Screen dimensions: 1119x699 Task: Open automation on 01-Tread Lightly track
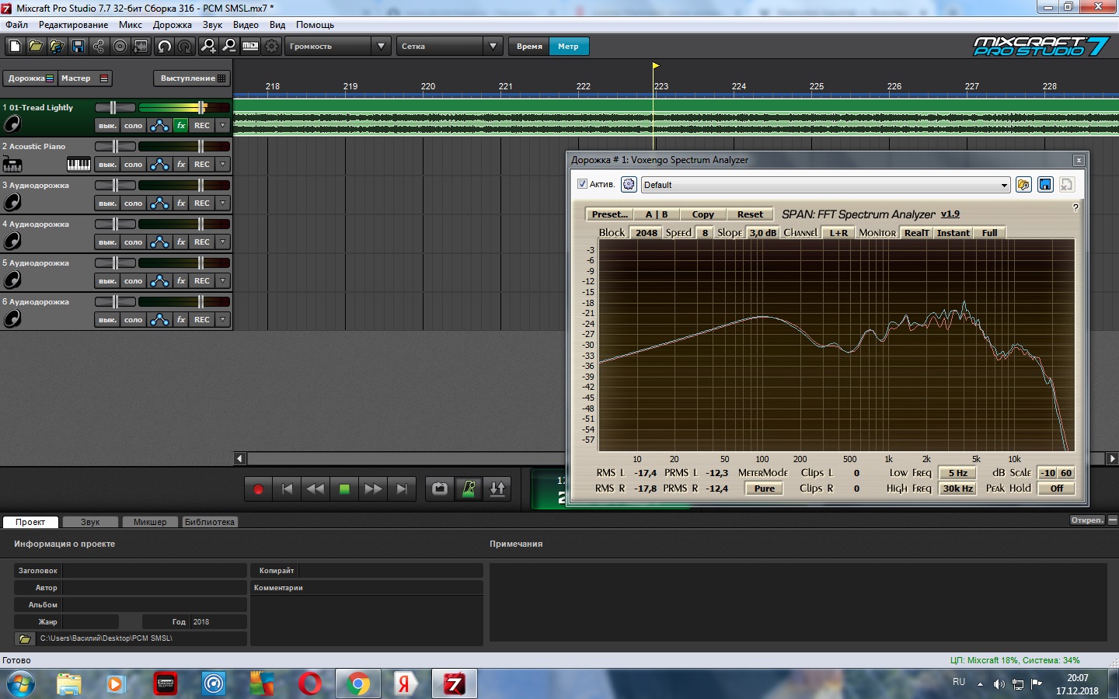tap(159, 126)
